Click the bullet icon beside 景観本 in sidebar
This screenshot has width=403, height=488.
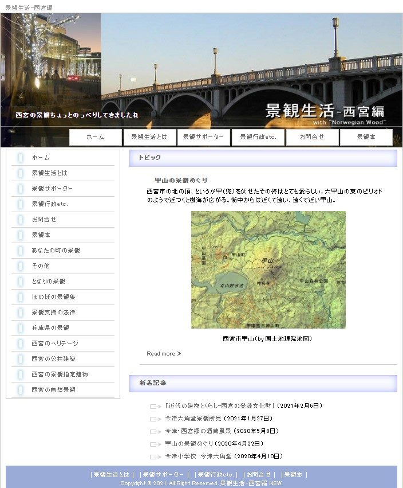point(21,235)
